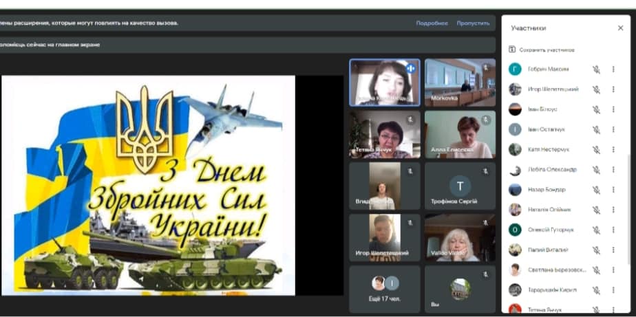Open the three-dot menu for Іван Білоус

(x=613, y=109)
